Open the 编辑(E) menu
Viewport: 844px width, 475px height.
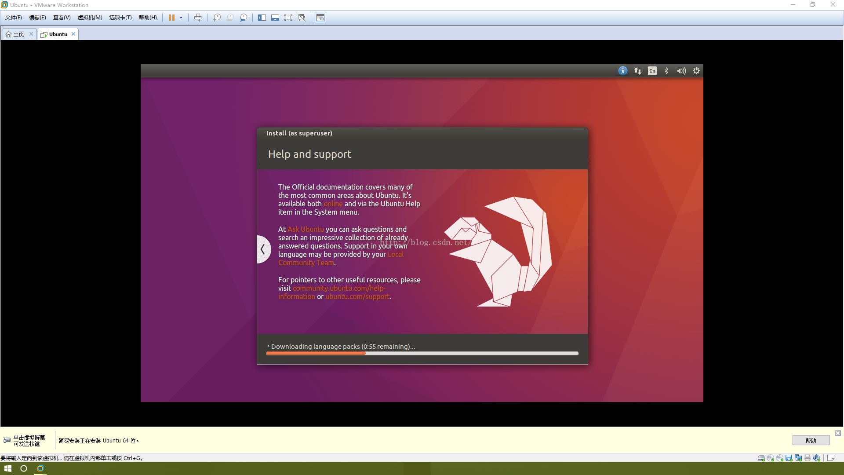click(37, 18)
